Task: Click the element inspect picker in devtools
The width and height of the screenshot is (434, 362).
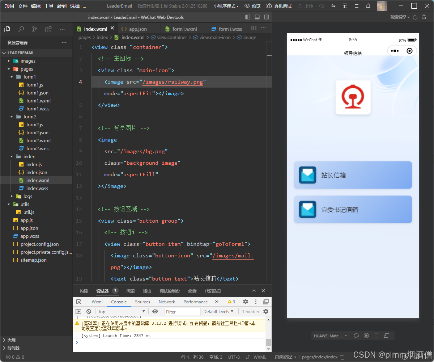Action: tap(79, 302)
